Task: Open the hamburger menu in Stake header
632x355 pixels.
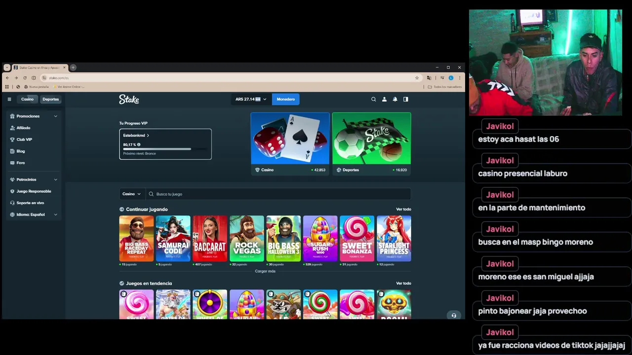Action: pos(9,99)
